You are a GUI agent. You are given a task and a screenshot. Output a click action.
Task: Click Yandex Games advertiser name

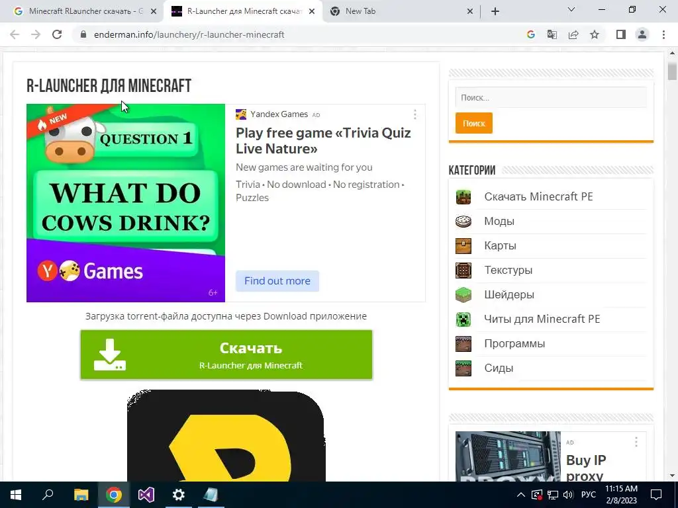[x=279, y=114]
